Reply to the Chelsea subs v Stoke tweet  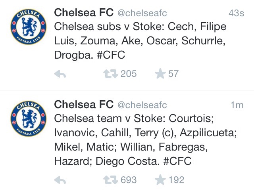[60, 74]
